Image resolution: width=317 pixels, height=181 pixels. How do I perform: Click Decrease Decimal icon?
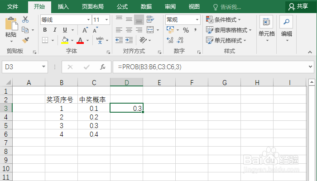point(180,40)
